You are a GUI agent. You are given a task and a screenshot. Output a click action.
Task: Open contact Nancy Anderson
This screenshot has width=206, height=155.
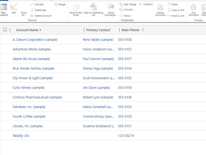[x=98, y=49]
